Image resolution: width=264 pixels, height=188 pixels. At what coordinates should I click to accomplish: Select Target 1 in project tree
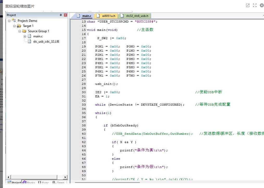28,26
